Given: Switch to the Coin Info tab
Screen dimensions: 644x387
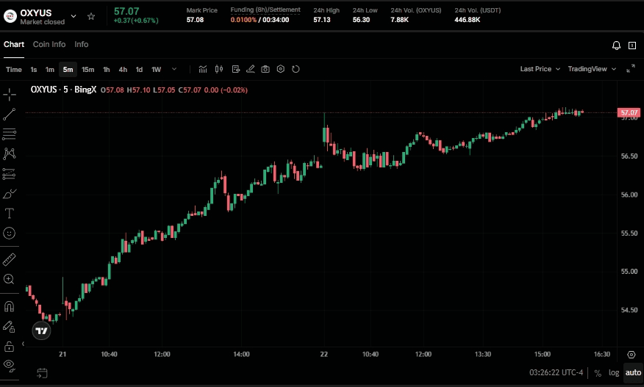Looking at the screenshot, I should pyautogui.click(x=49, y=44).
